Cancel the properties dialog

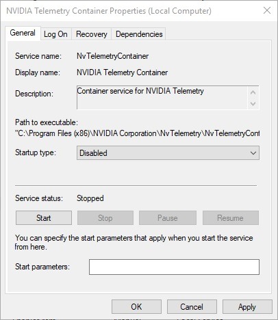(192, 307)
